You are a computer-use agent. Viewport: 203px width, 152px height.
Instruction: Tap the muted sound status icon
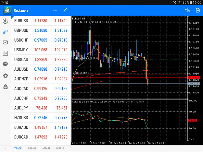click(x=175, y=2)
